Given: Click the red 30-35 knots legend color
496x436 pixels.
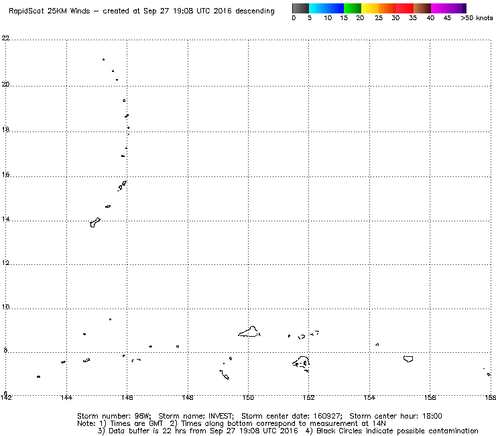Looking at the screenshot, I should pyautogui.click(x=405, y=8).
